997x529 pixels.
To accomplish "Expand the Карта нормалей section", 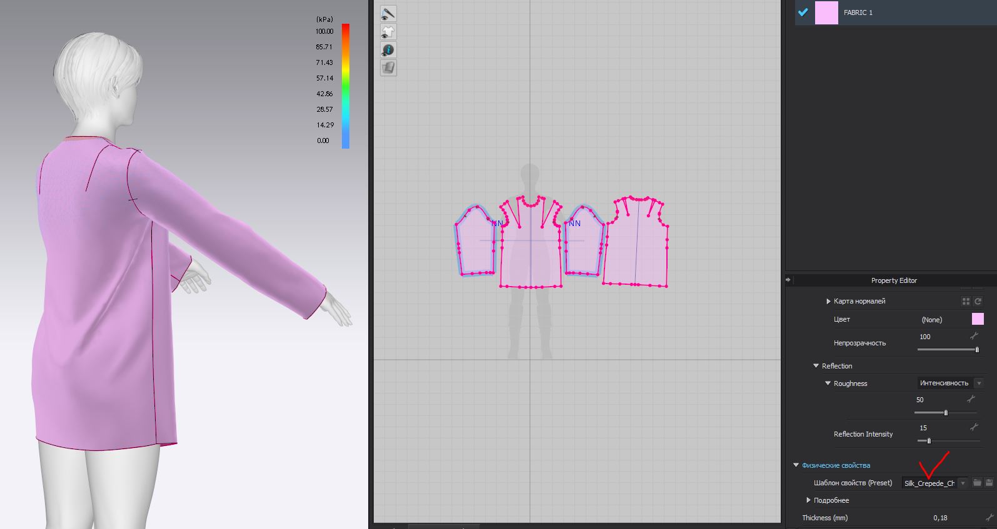I will click(x=828, y=301).
